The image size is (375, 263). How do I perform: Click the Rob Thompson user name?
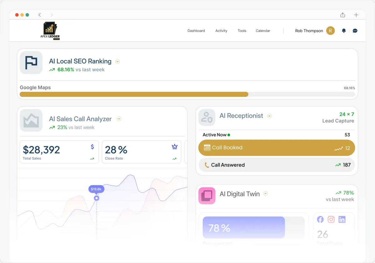pyautogui.click(x=309, y=31)
